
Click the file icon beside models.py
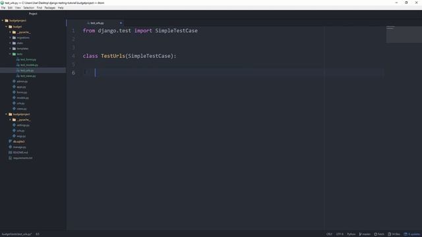coord(15,98)
